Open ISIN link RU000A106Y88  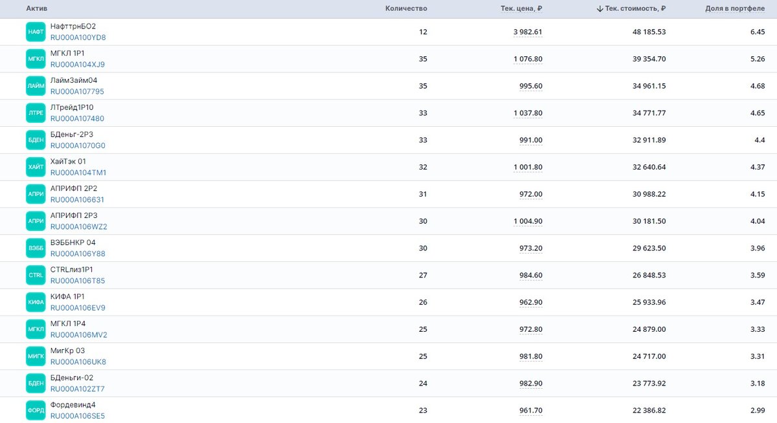point(78,254)
